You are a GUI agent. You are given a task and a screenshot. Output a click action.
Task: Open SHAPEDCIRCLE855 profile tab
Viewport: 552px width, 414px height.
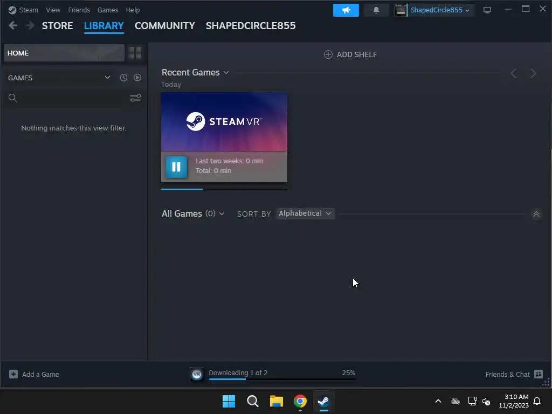tap(251, 26)
